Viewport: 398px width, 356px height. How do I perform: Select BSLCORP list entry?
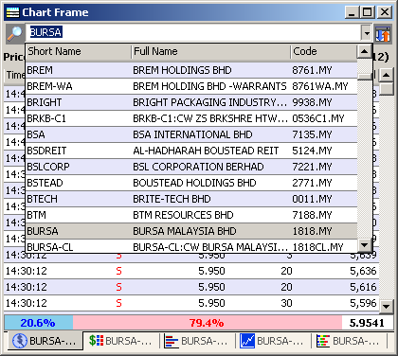click(x=191, y=167)
